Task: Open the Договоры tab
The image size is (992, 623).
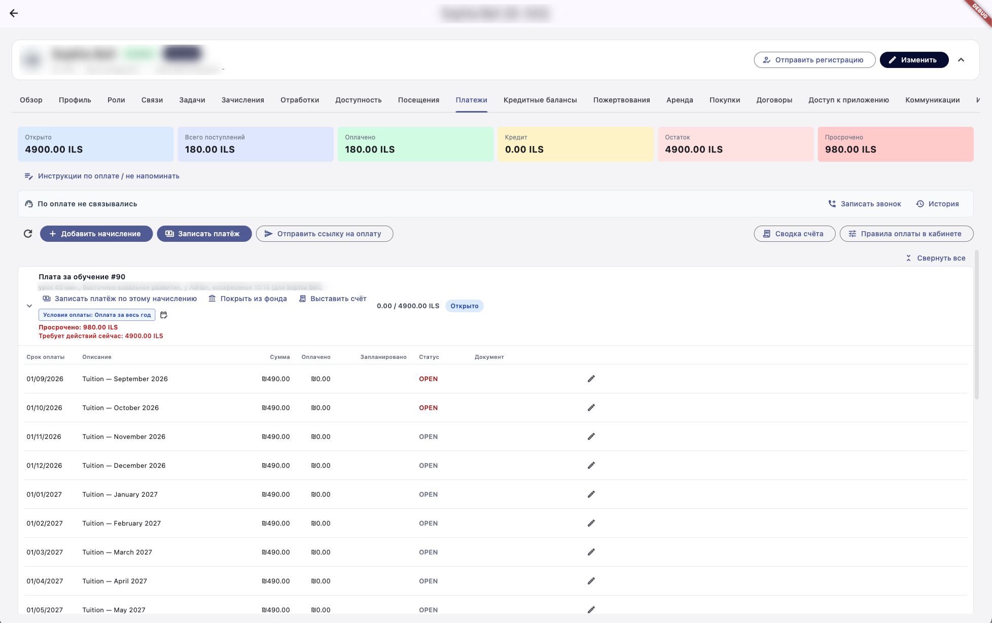Action: [x=774, y=100]
